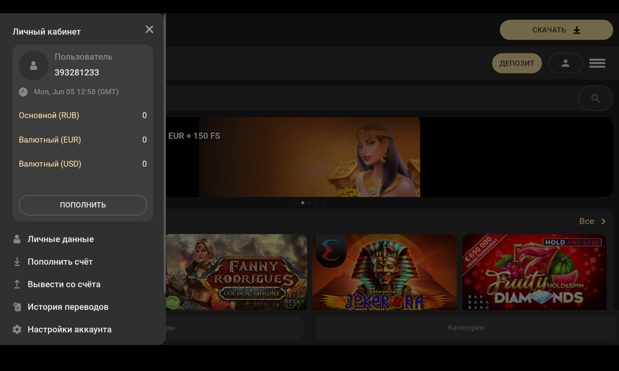Click the Пополнить счёт download-arrow icon
This screenshot has width=619, height=371.
tap(17, 262)
